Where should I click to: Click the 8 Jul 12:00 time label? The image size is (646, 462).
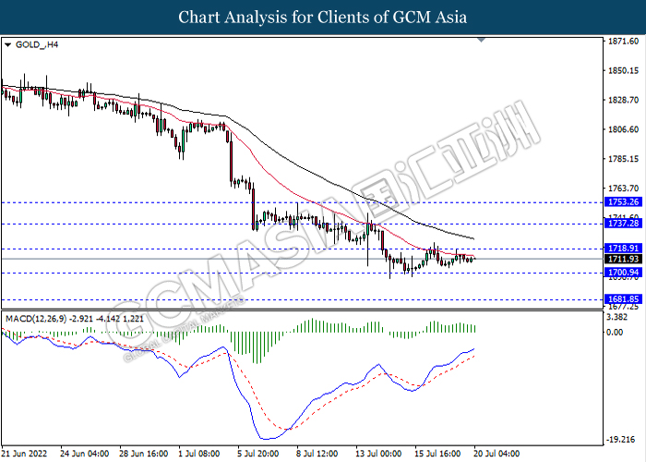pyautogui.click(x=317, y=454)
